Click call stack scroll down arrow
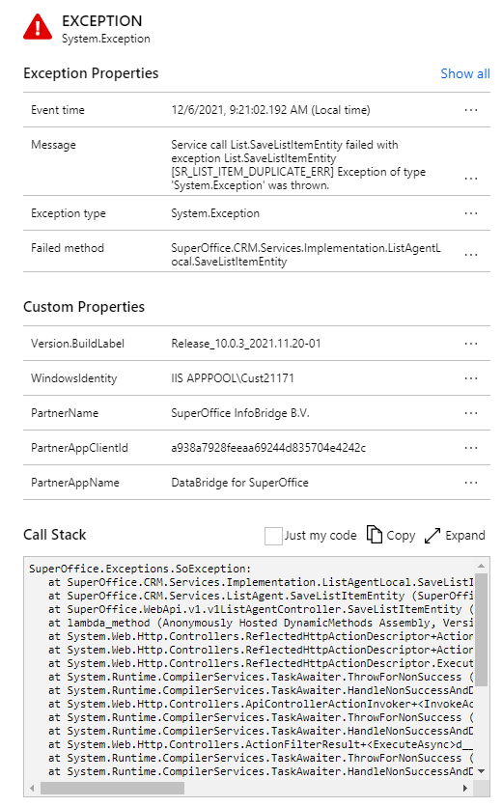 481,771
